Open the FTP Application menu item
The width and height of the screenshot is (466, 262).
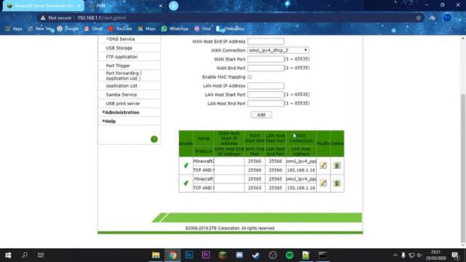click(x=122, y=57)
